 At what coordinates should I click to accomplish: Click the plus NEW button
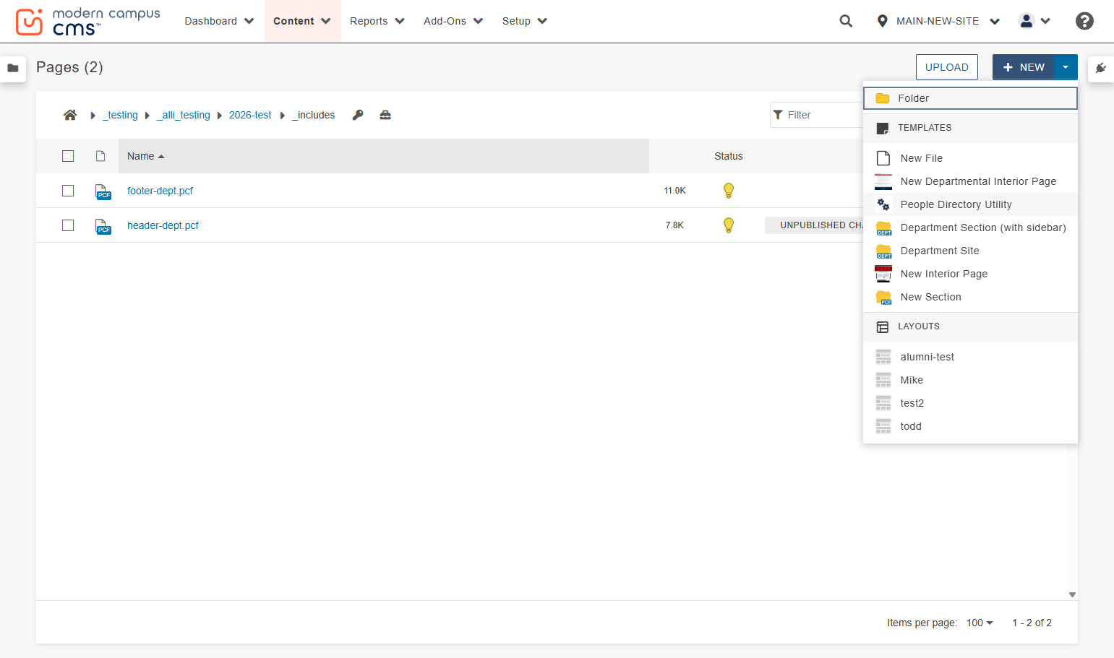coord(1023,67)
